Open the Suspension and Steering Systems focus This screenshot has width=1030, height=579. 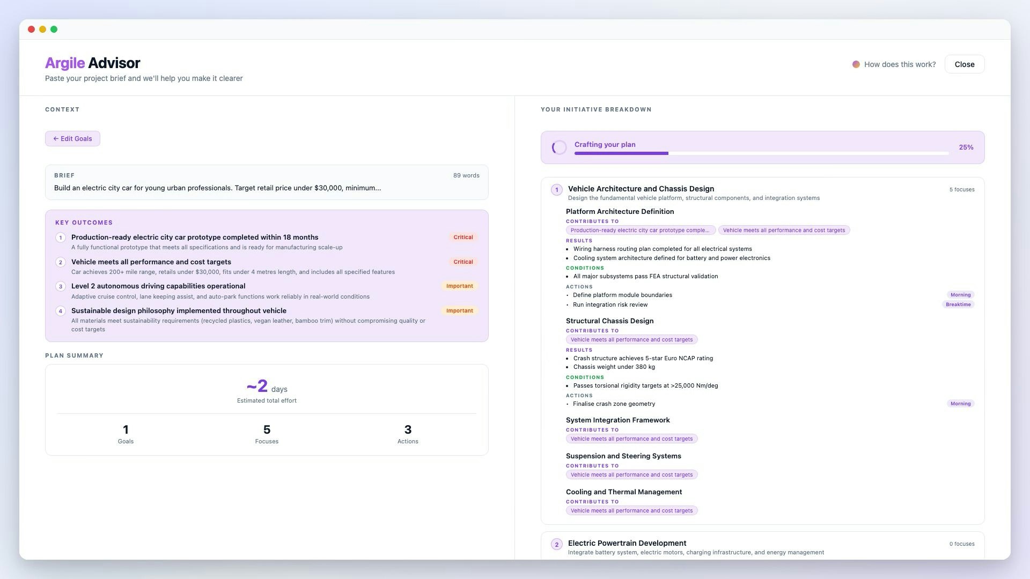tap(623, 456)
